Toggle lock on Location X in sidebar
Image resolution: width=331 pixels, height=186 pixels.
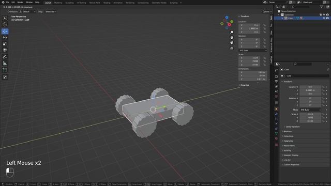tap(264, 25)
